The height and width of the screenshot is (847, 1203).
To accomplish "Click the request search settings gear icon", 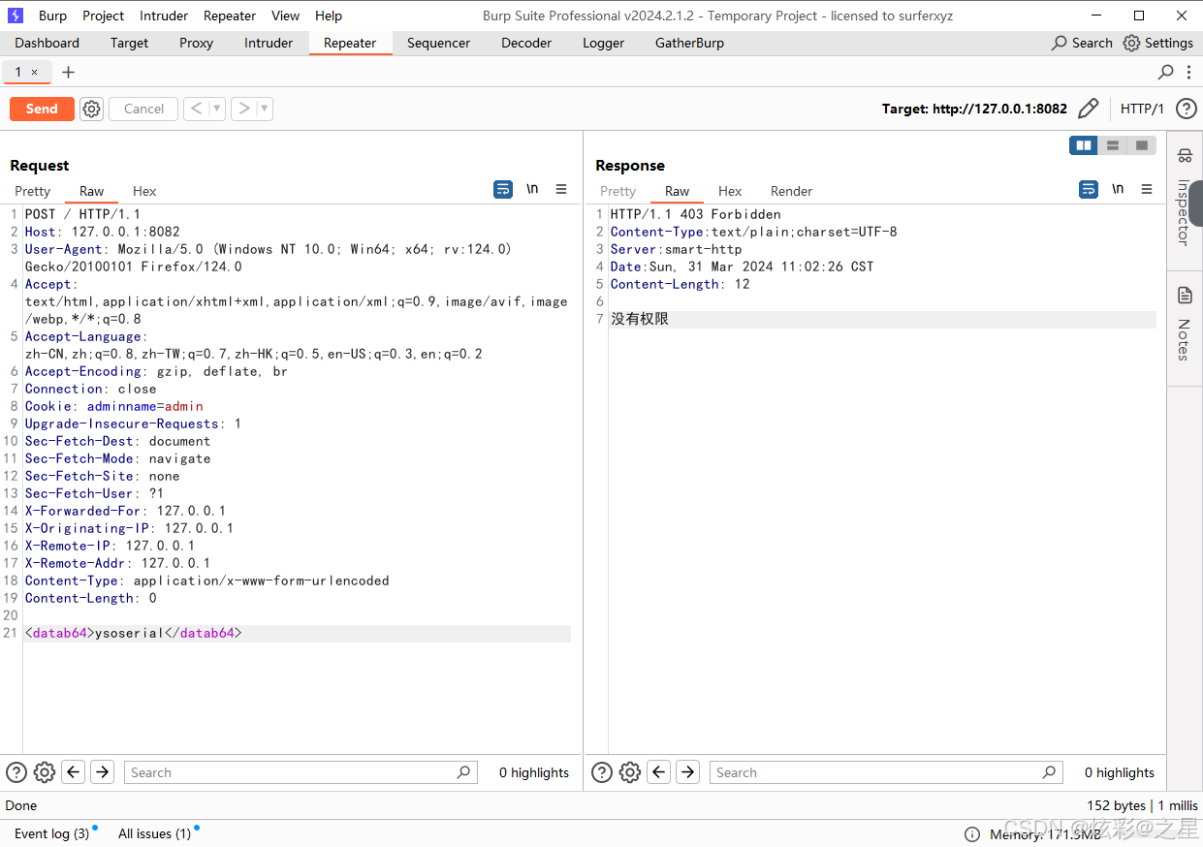I will pyautogui.click(x=45, y=772).
